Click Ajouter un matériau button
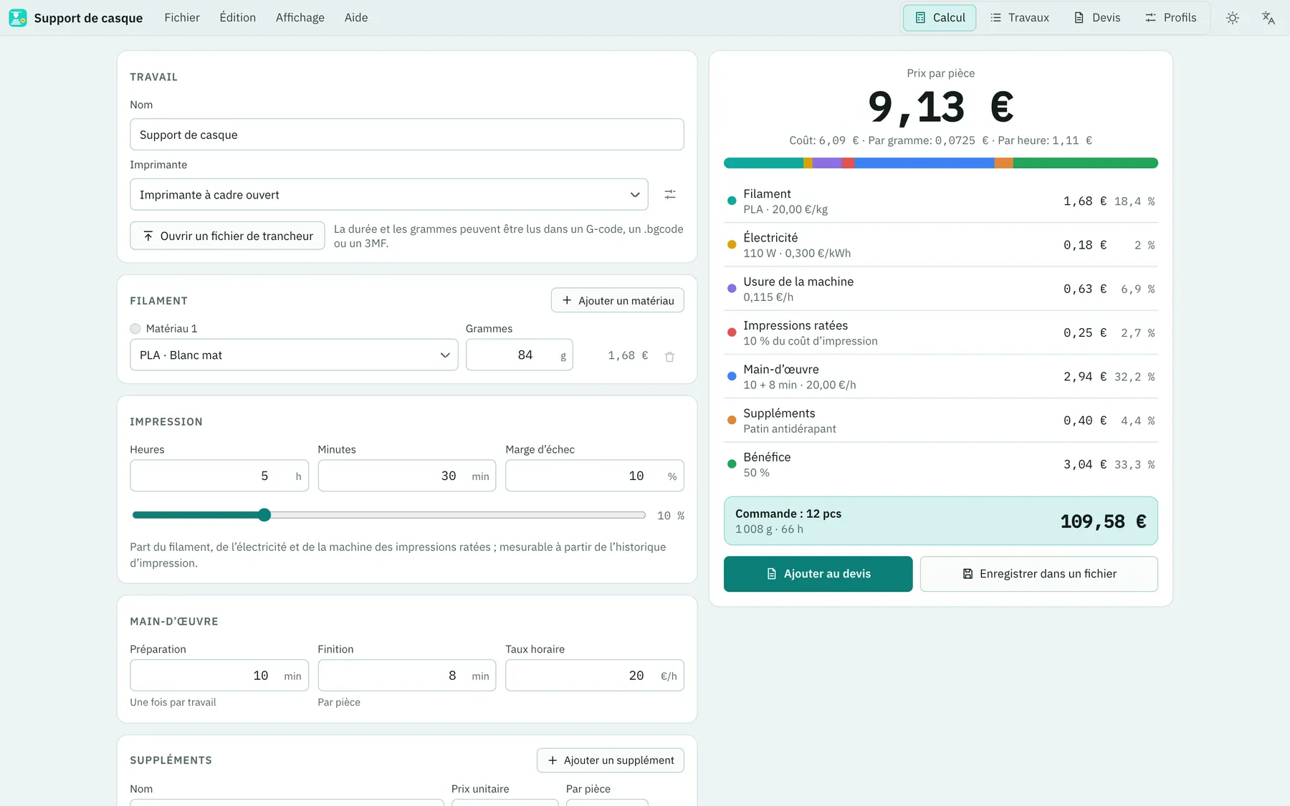 click(x=618, y=301)
